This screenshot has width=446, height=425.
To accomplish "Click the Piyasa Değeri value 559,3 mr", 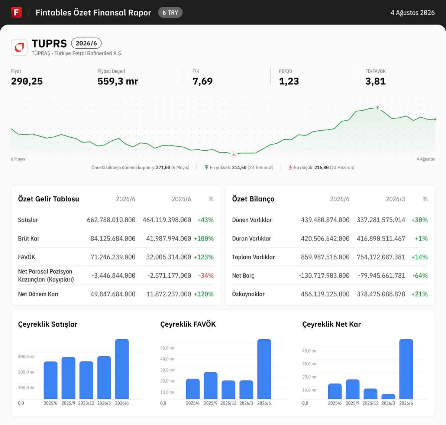I will click(x=118, y=81).
